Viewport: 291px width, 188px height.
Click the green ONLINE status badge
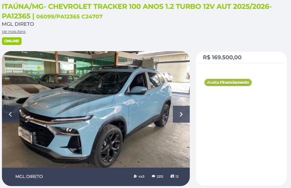[x=12, y=41]
